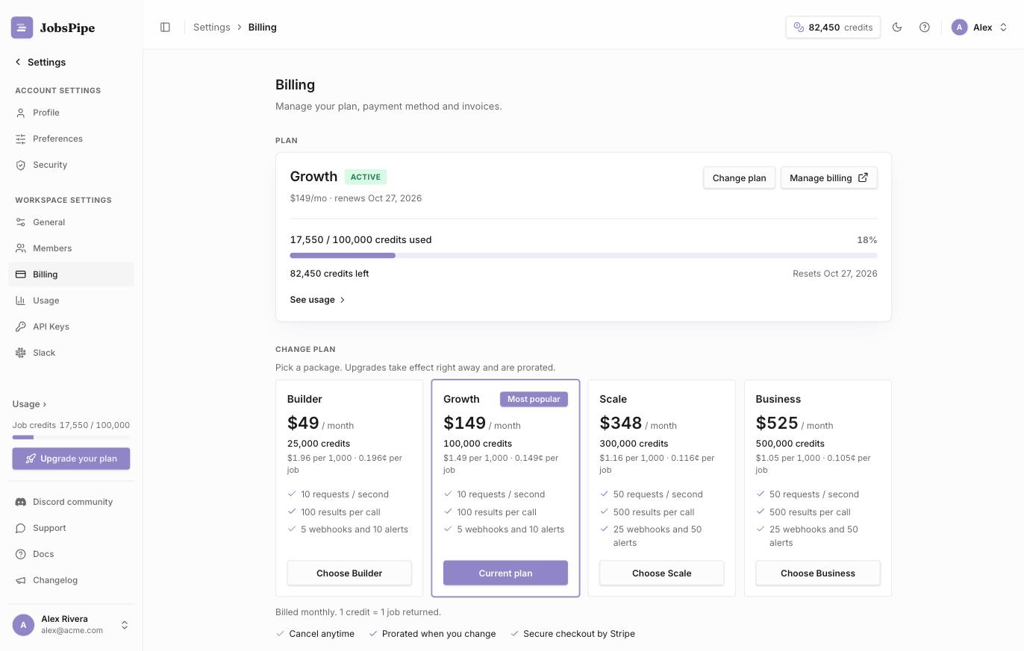Click the credits used progress bar
The image size is (1024, 651).
click(584, 256)
